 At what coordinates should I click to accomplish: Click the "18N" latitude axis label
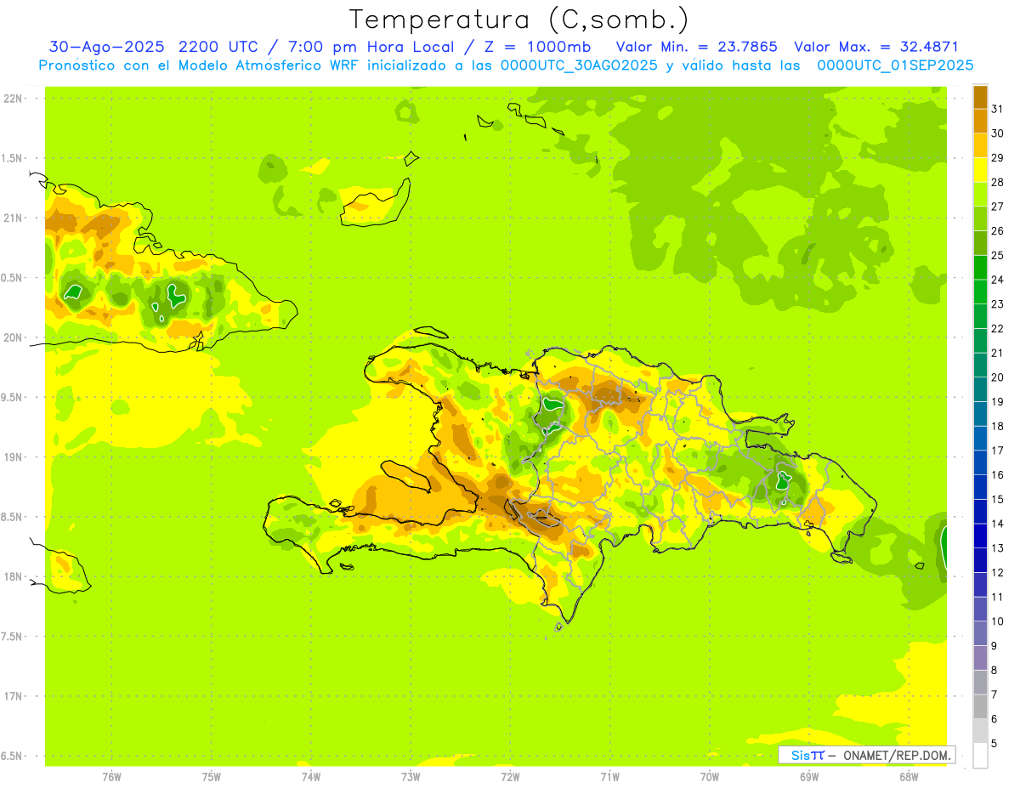(14, 576)
